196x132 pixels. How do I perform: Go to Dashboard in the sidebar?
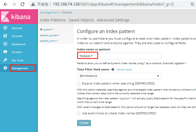tap(18, 44)
